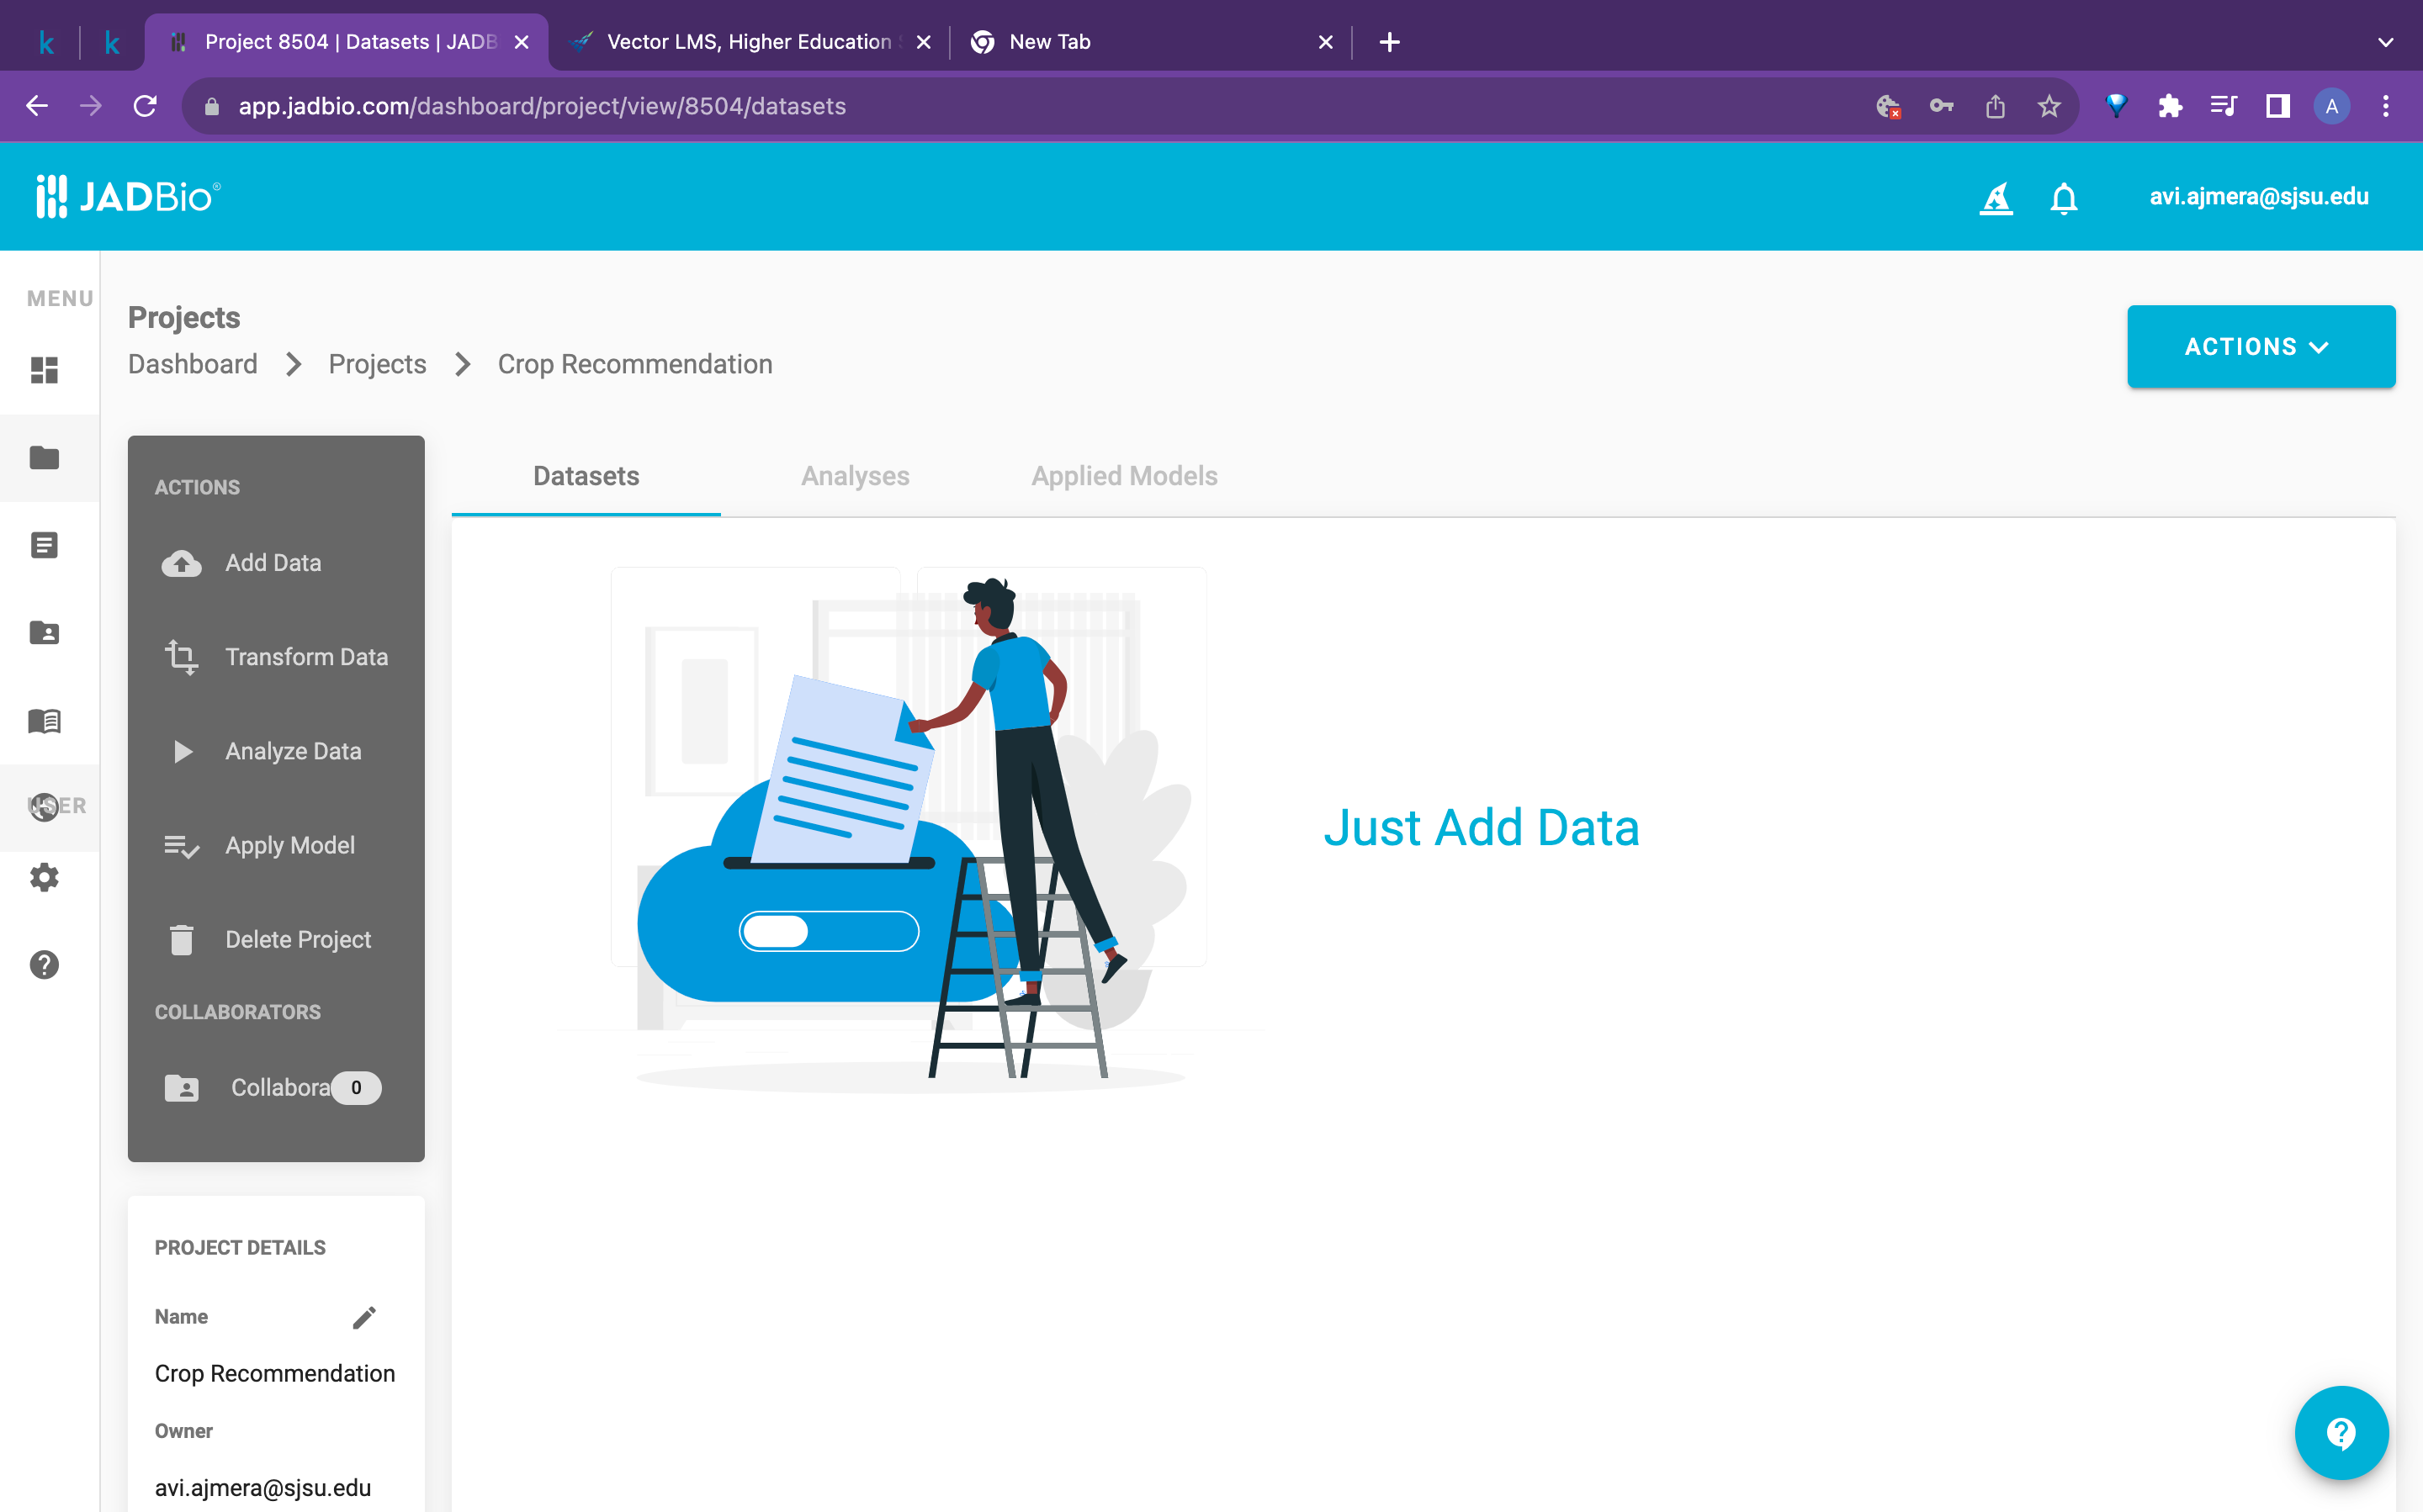Click the sidebar help question mark icon
The image size is (2423, 1512).
pos(44,964)
